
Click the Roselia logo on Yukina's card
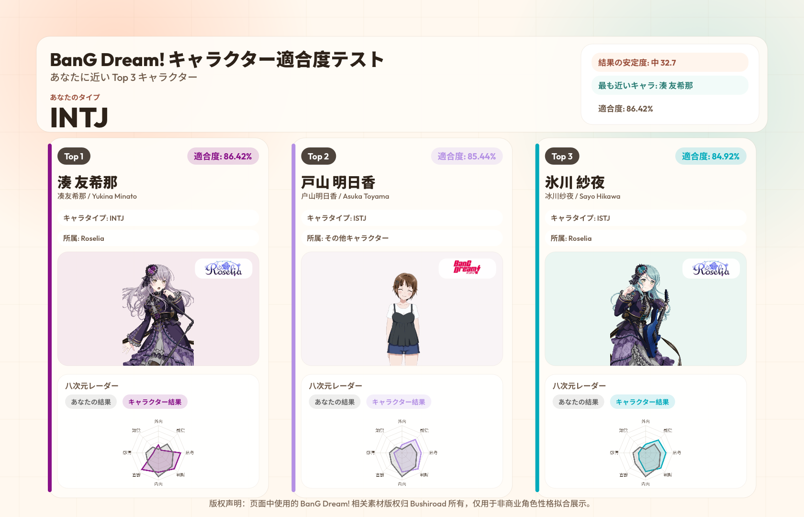(x=223, y=269)
